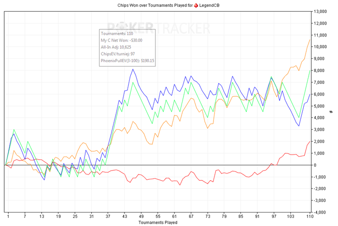
Task: Click the blue line peak near tournament 46
Action: click(133, 69)
